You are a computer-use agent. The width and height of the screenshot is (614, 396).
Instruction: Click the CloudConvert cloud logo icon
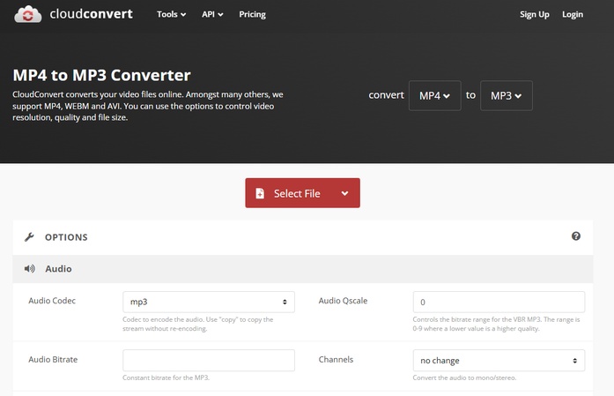point(28,14)
